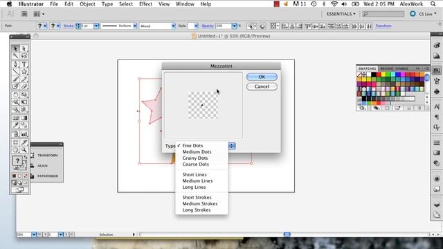Select the Eraser tool
Viewport: 443px width, 249px height.
[24, 86]
